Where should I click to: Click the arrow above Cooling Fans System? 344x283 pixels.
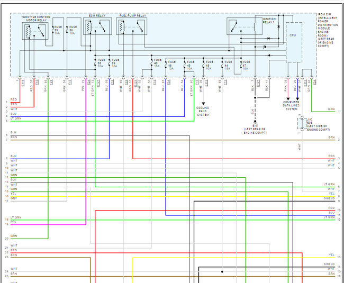coord(203,104)
